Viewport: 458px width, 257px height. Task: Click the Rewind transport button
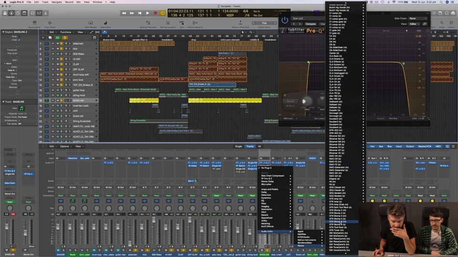[124, 13]
